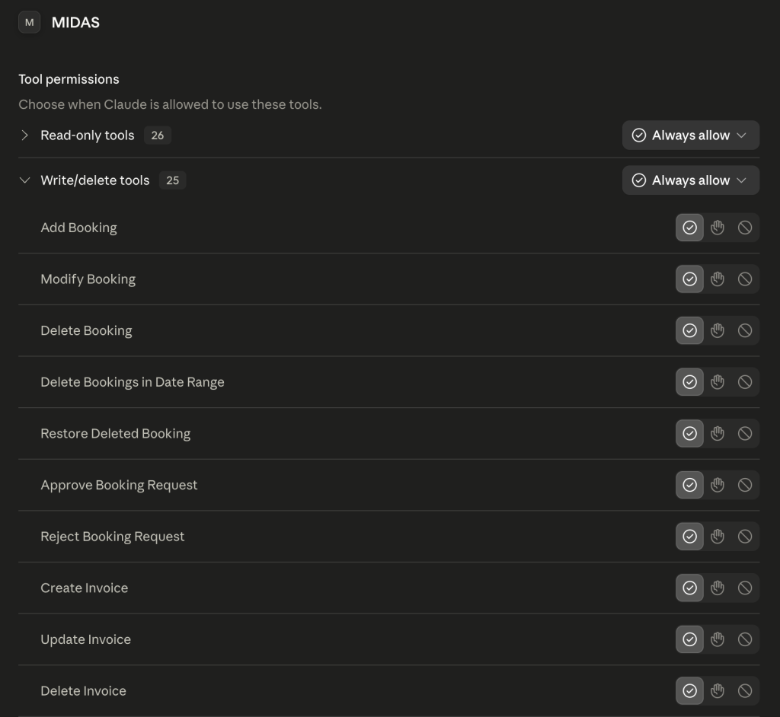Screen dimensions: 780x717
Task: Click the Update Invoice label
Action: [85, 639]
